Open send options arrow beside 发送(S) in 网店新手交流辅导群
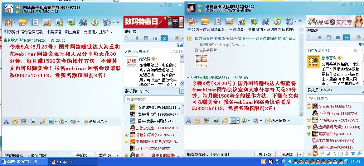Viewport: 364px width, 166px height. (118, 155)
